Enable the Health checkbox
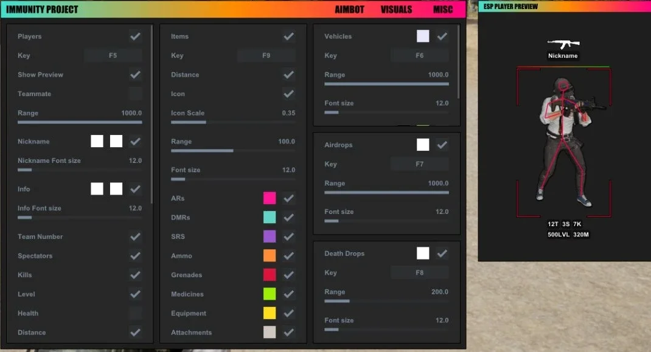The height and width of the screenshot is (352, 651). point(135,313)
